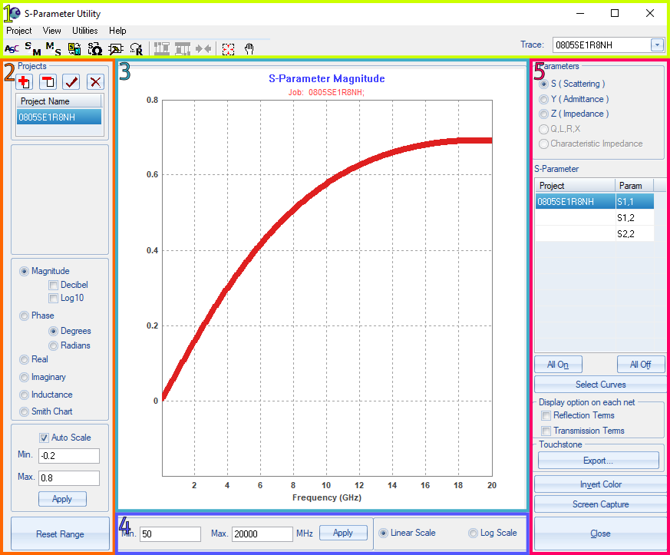Open the Project menu
This screenshot has height=555, width=670.
pos(19,31)
